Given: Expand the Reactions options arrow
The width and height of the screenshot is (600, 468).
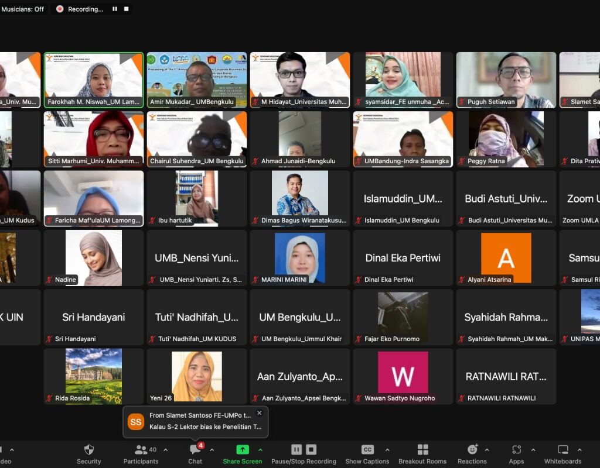Looking at the screenshot, I should [487, 450].
